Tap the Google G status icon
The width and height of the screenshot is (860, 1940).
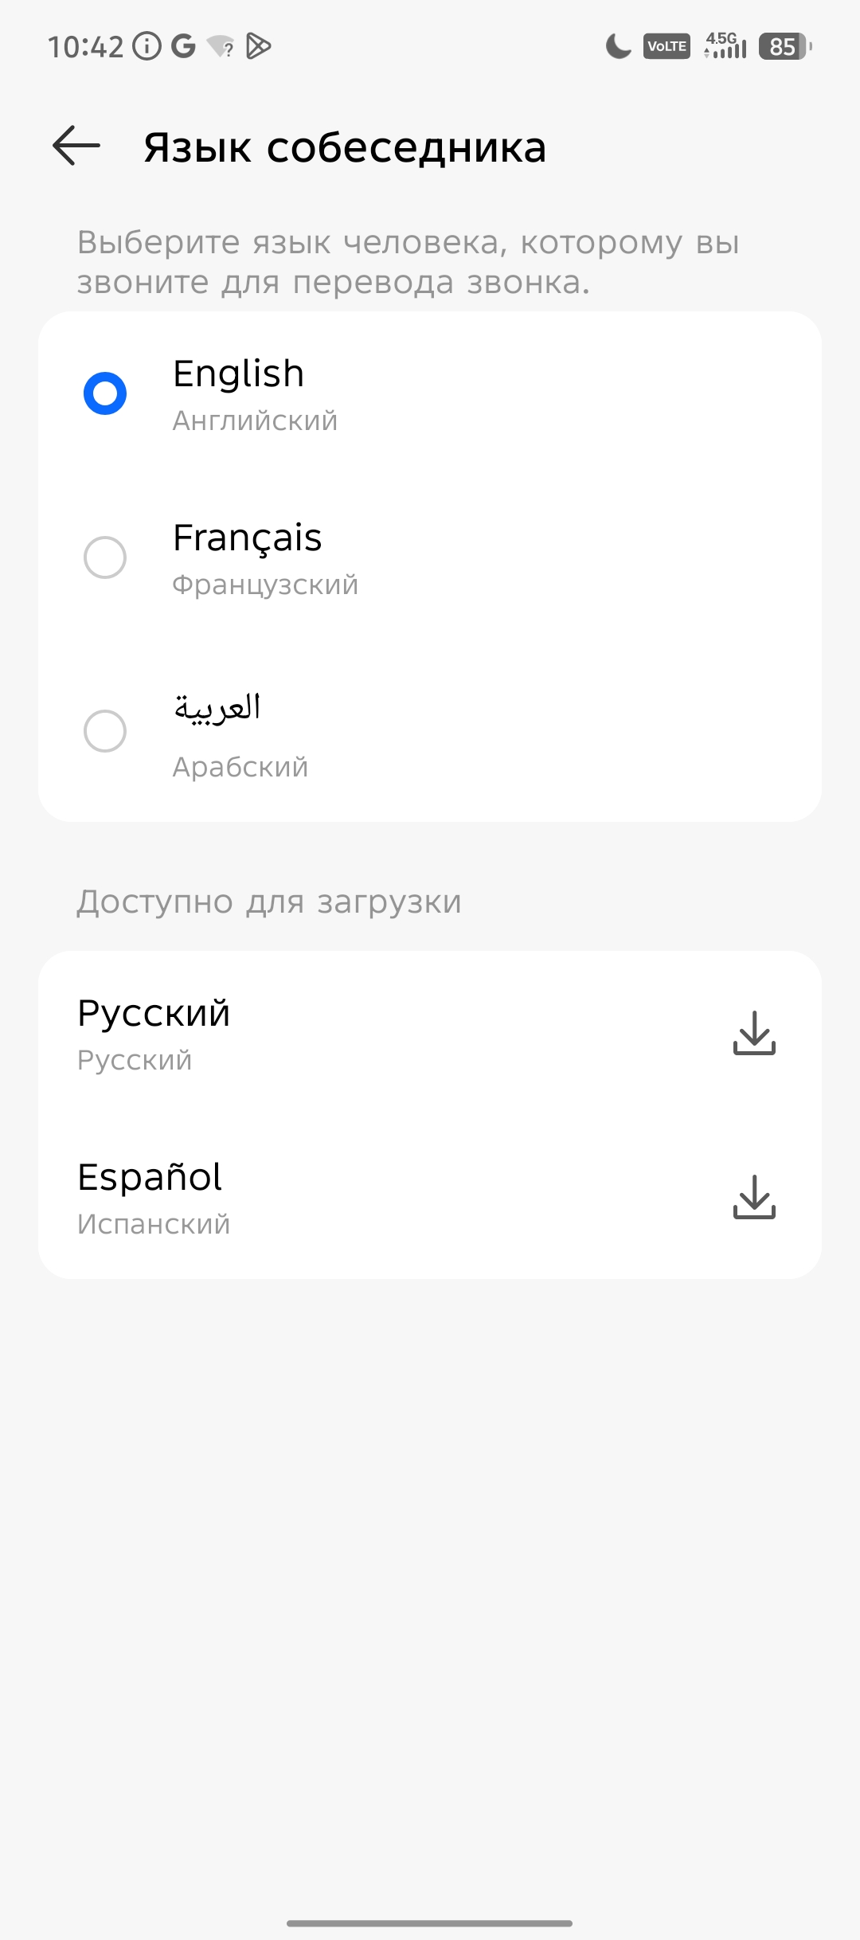click(183, 46)
